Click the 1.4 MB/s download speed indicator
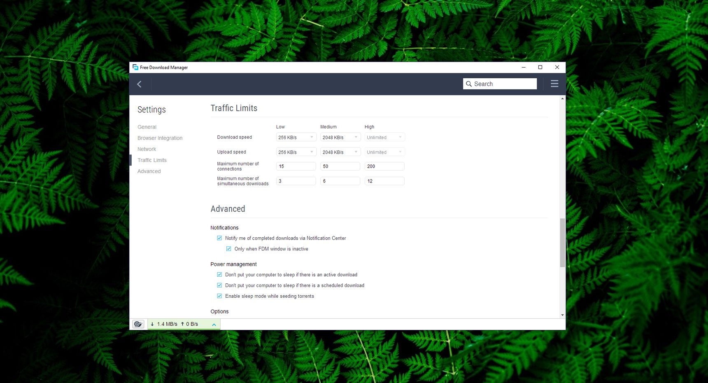The width and height of the screenshot is (708, 383). coord(164,324)
